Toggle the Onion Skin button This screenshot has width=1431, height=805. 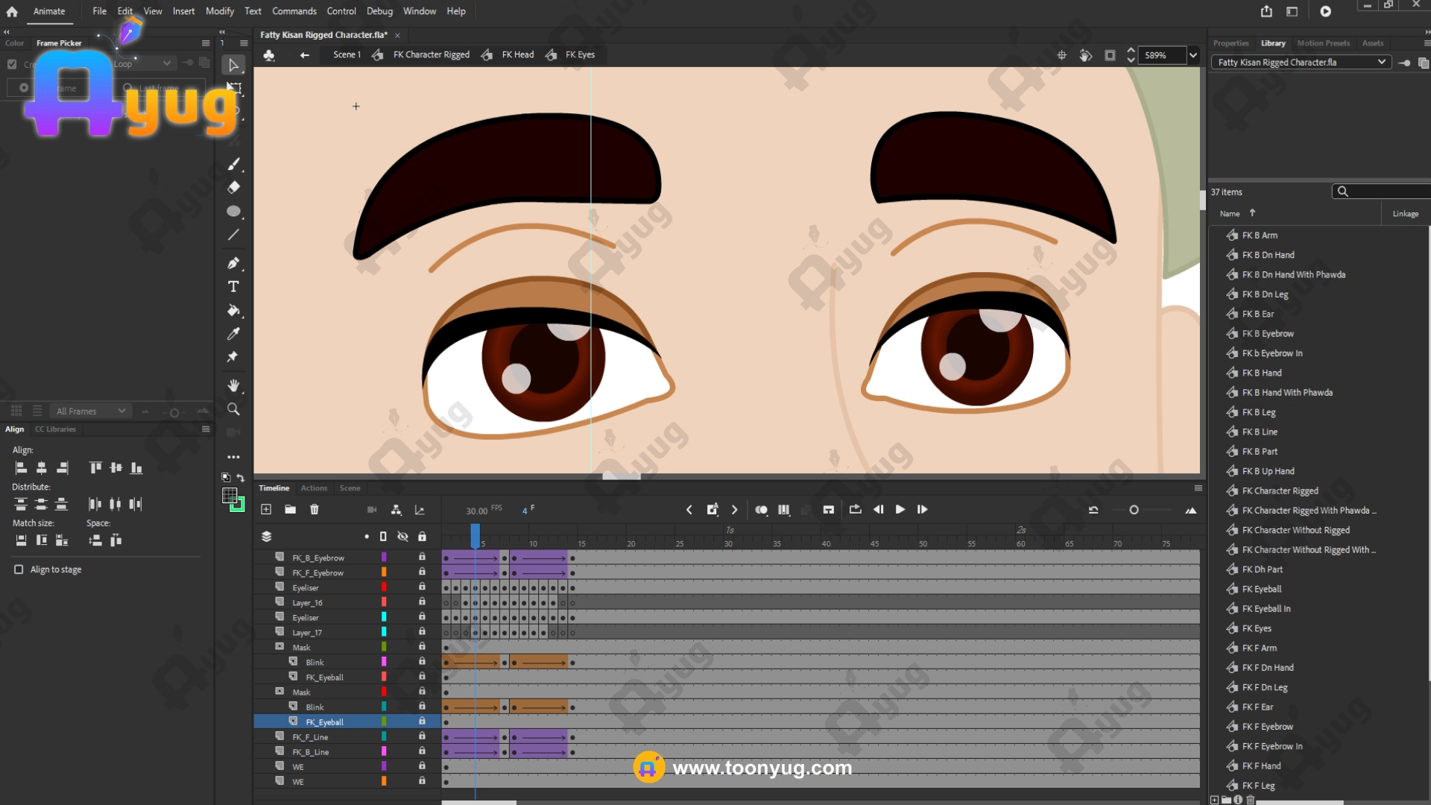pos(761,510)
